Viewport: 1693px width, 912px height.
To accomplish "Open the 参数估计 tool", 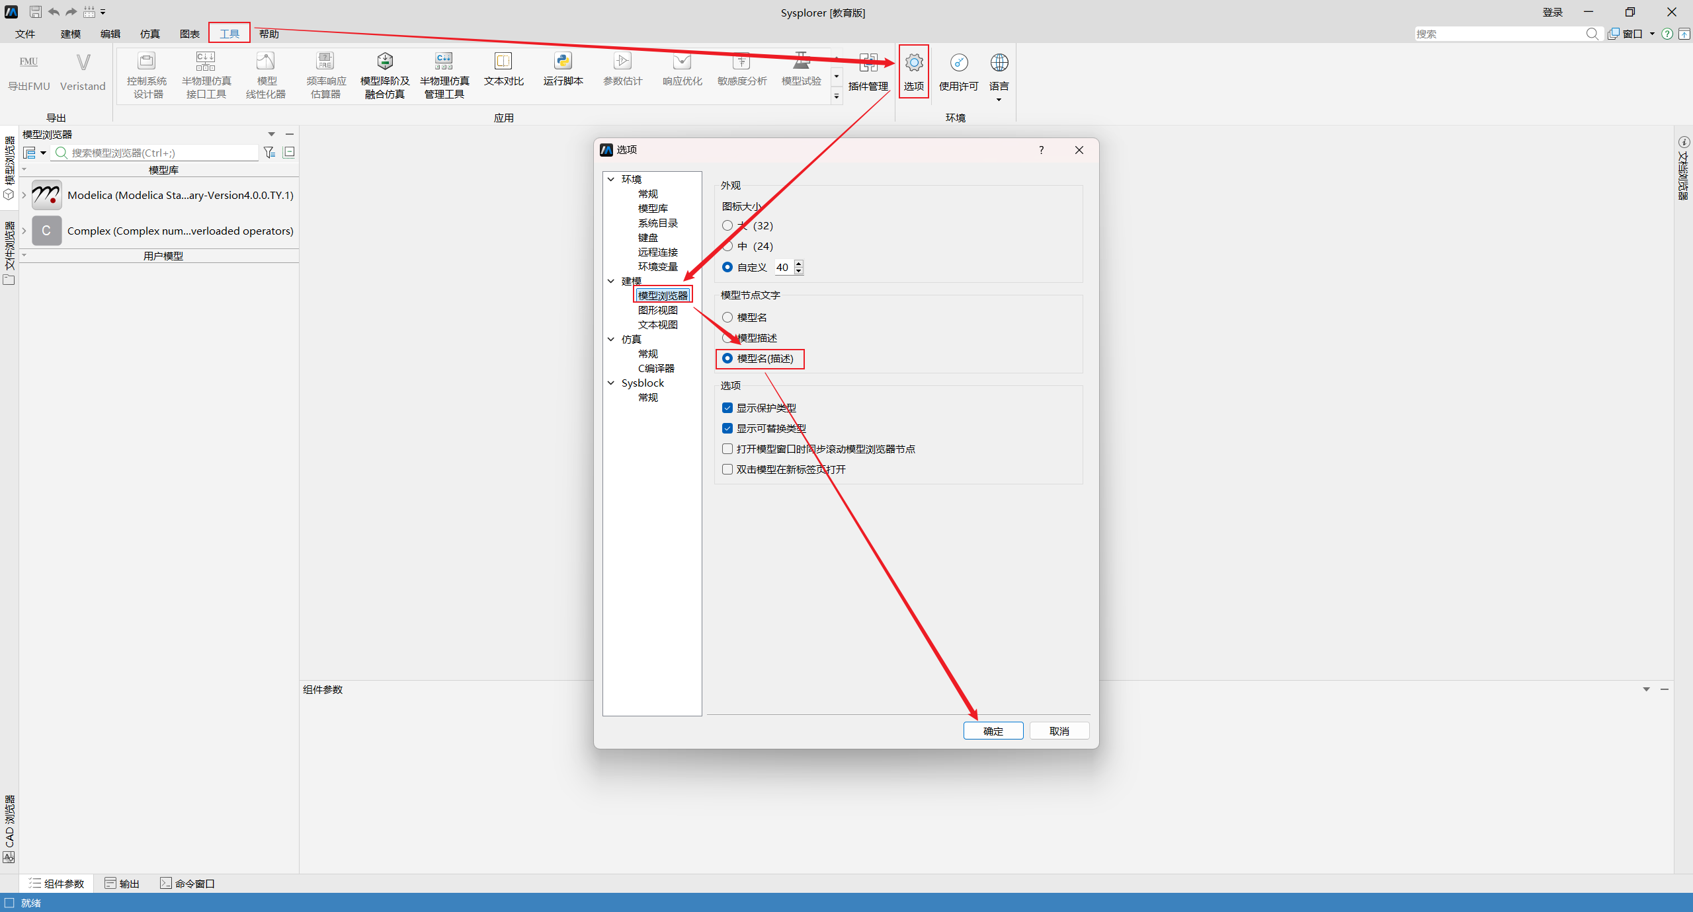I will point(622,69).
